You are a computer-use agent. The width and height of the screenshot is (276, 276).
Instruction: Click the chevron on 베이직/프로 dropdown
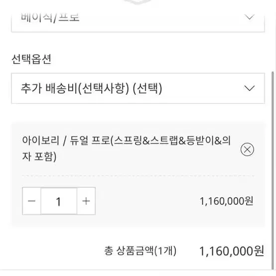(250, 17)
